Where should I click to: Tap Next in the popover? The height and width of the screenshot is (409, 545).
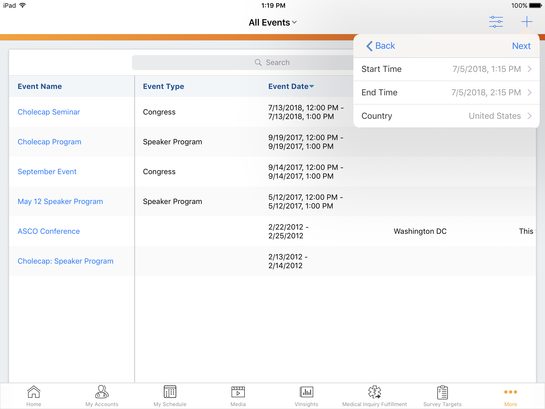pyautogui.click(x=521, y=46)
